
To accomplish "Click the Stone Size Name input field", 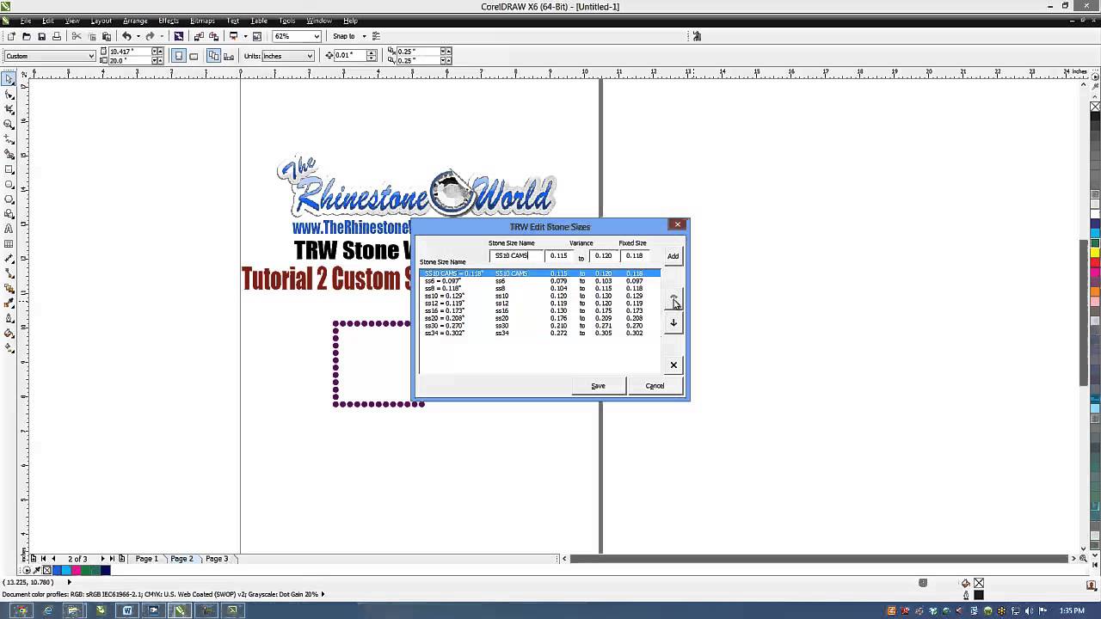I will 516,255.
